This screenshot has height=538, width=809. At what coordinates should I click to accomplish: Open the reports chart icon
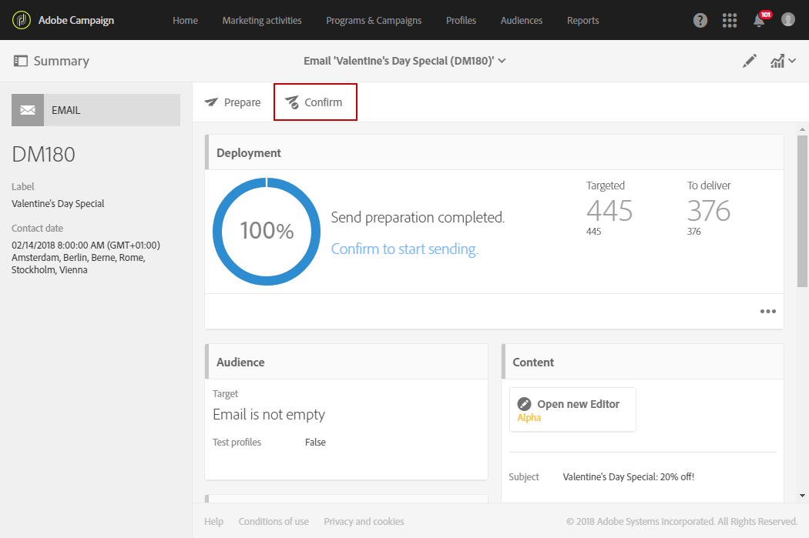click(x=777, y=61)
